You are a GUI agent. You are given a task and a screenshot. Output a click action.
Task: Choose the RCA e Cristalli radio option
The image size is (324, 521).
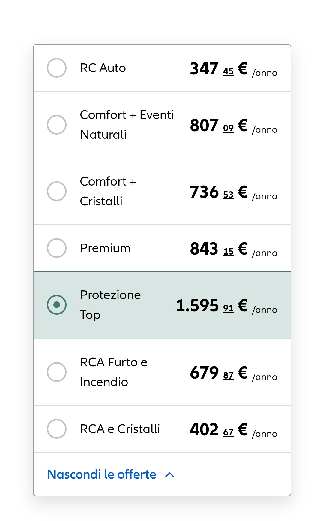tap(57, 429)
